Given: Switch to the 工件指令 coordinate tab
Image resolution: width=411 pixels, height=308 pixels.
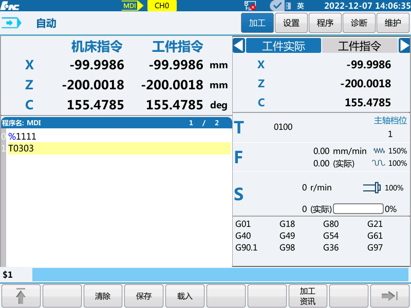Looking at the screenshot, I should [360, 46].
